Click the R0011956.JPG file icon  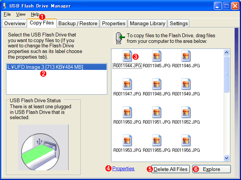click(x=186, y=141)
